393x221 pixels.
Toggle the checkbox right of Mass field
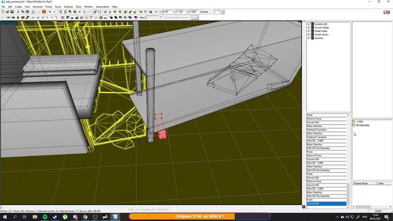click(x=161, y=18)
